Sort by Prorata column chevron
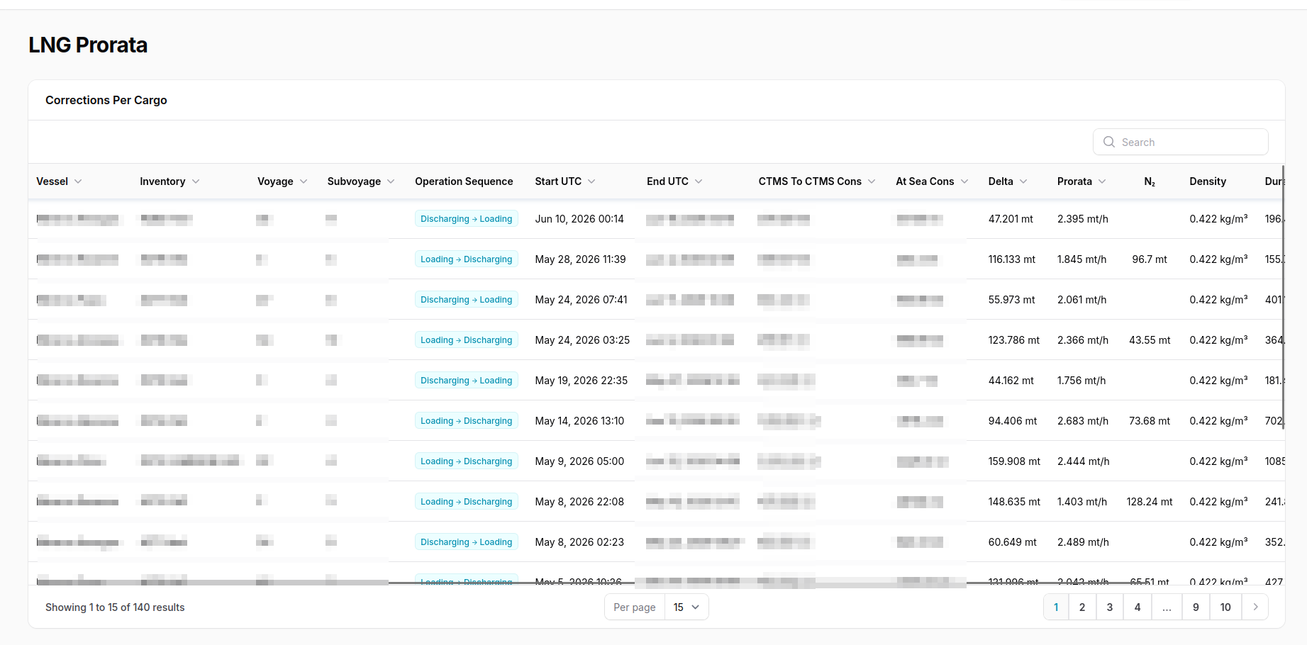 1102,181
